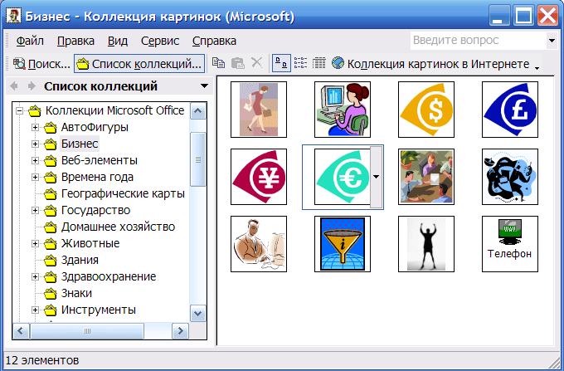
Task: Select Домашнее хозяйство collection
Action: tap(118, 227)
